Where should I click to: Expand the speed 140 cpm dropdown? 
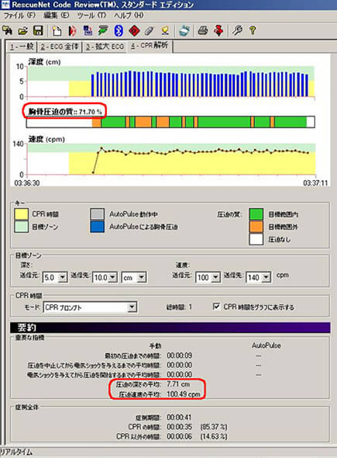click(266, 277)
